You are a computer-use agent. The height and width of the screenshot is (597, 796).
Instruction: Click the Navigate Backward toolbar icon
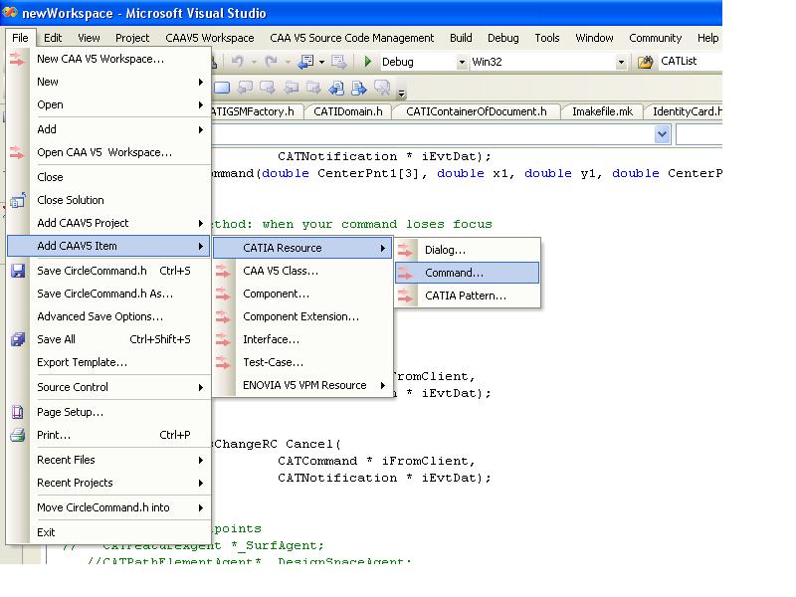pyautogui.click(x=305, y=62)
